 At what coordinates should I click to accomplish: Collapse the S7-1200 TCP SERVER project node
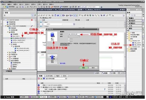pos(4,20)
